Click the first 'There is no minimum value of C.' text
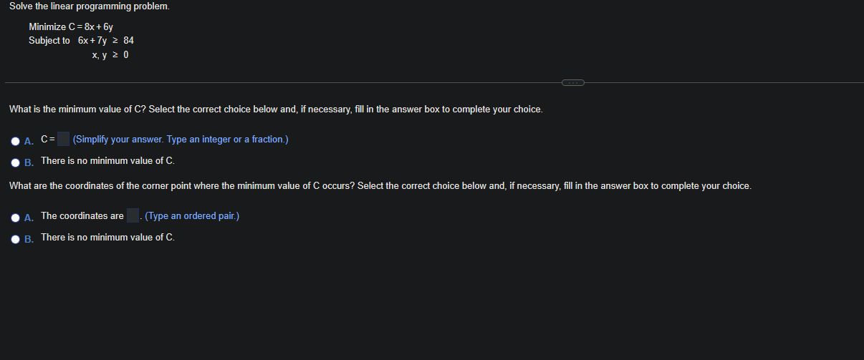Screen dimensions: 864x360 [107, 160]
